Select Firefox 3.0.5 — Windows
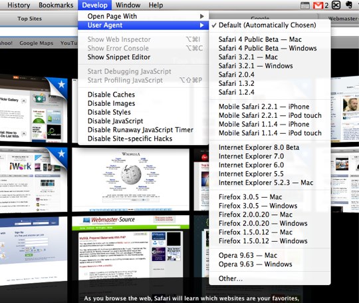This screenshot has width=359, height=303. pyautogui.click(x=270, y=206)
